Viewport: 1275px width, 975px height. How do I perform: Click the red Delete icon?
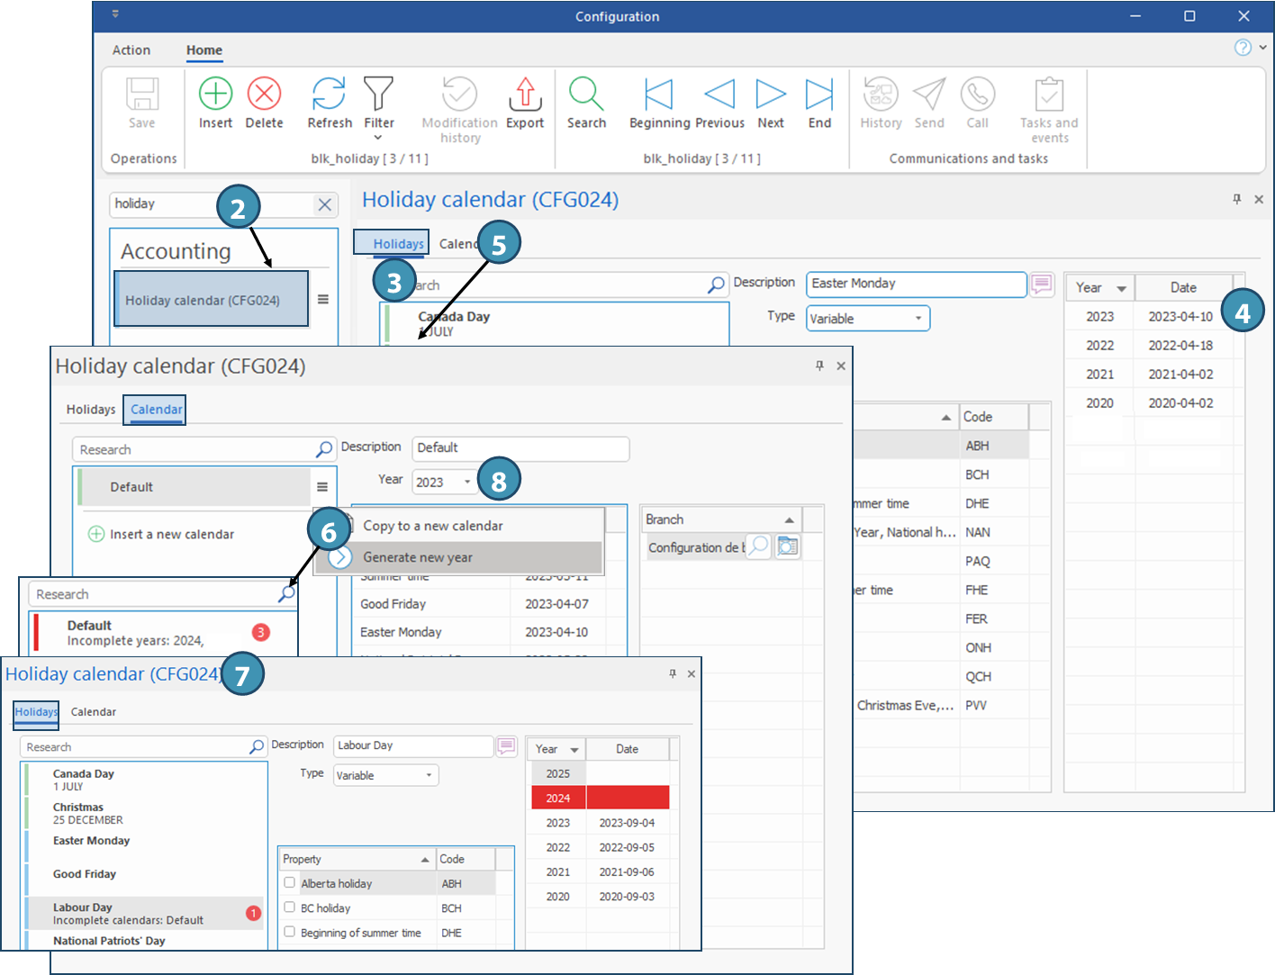coord(264,95)
